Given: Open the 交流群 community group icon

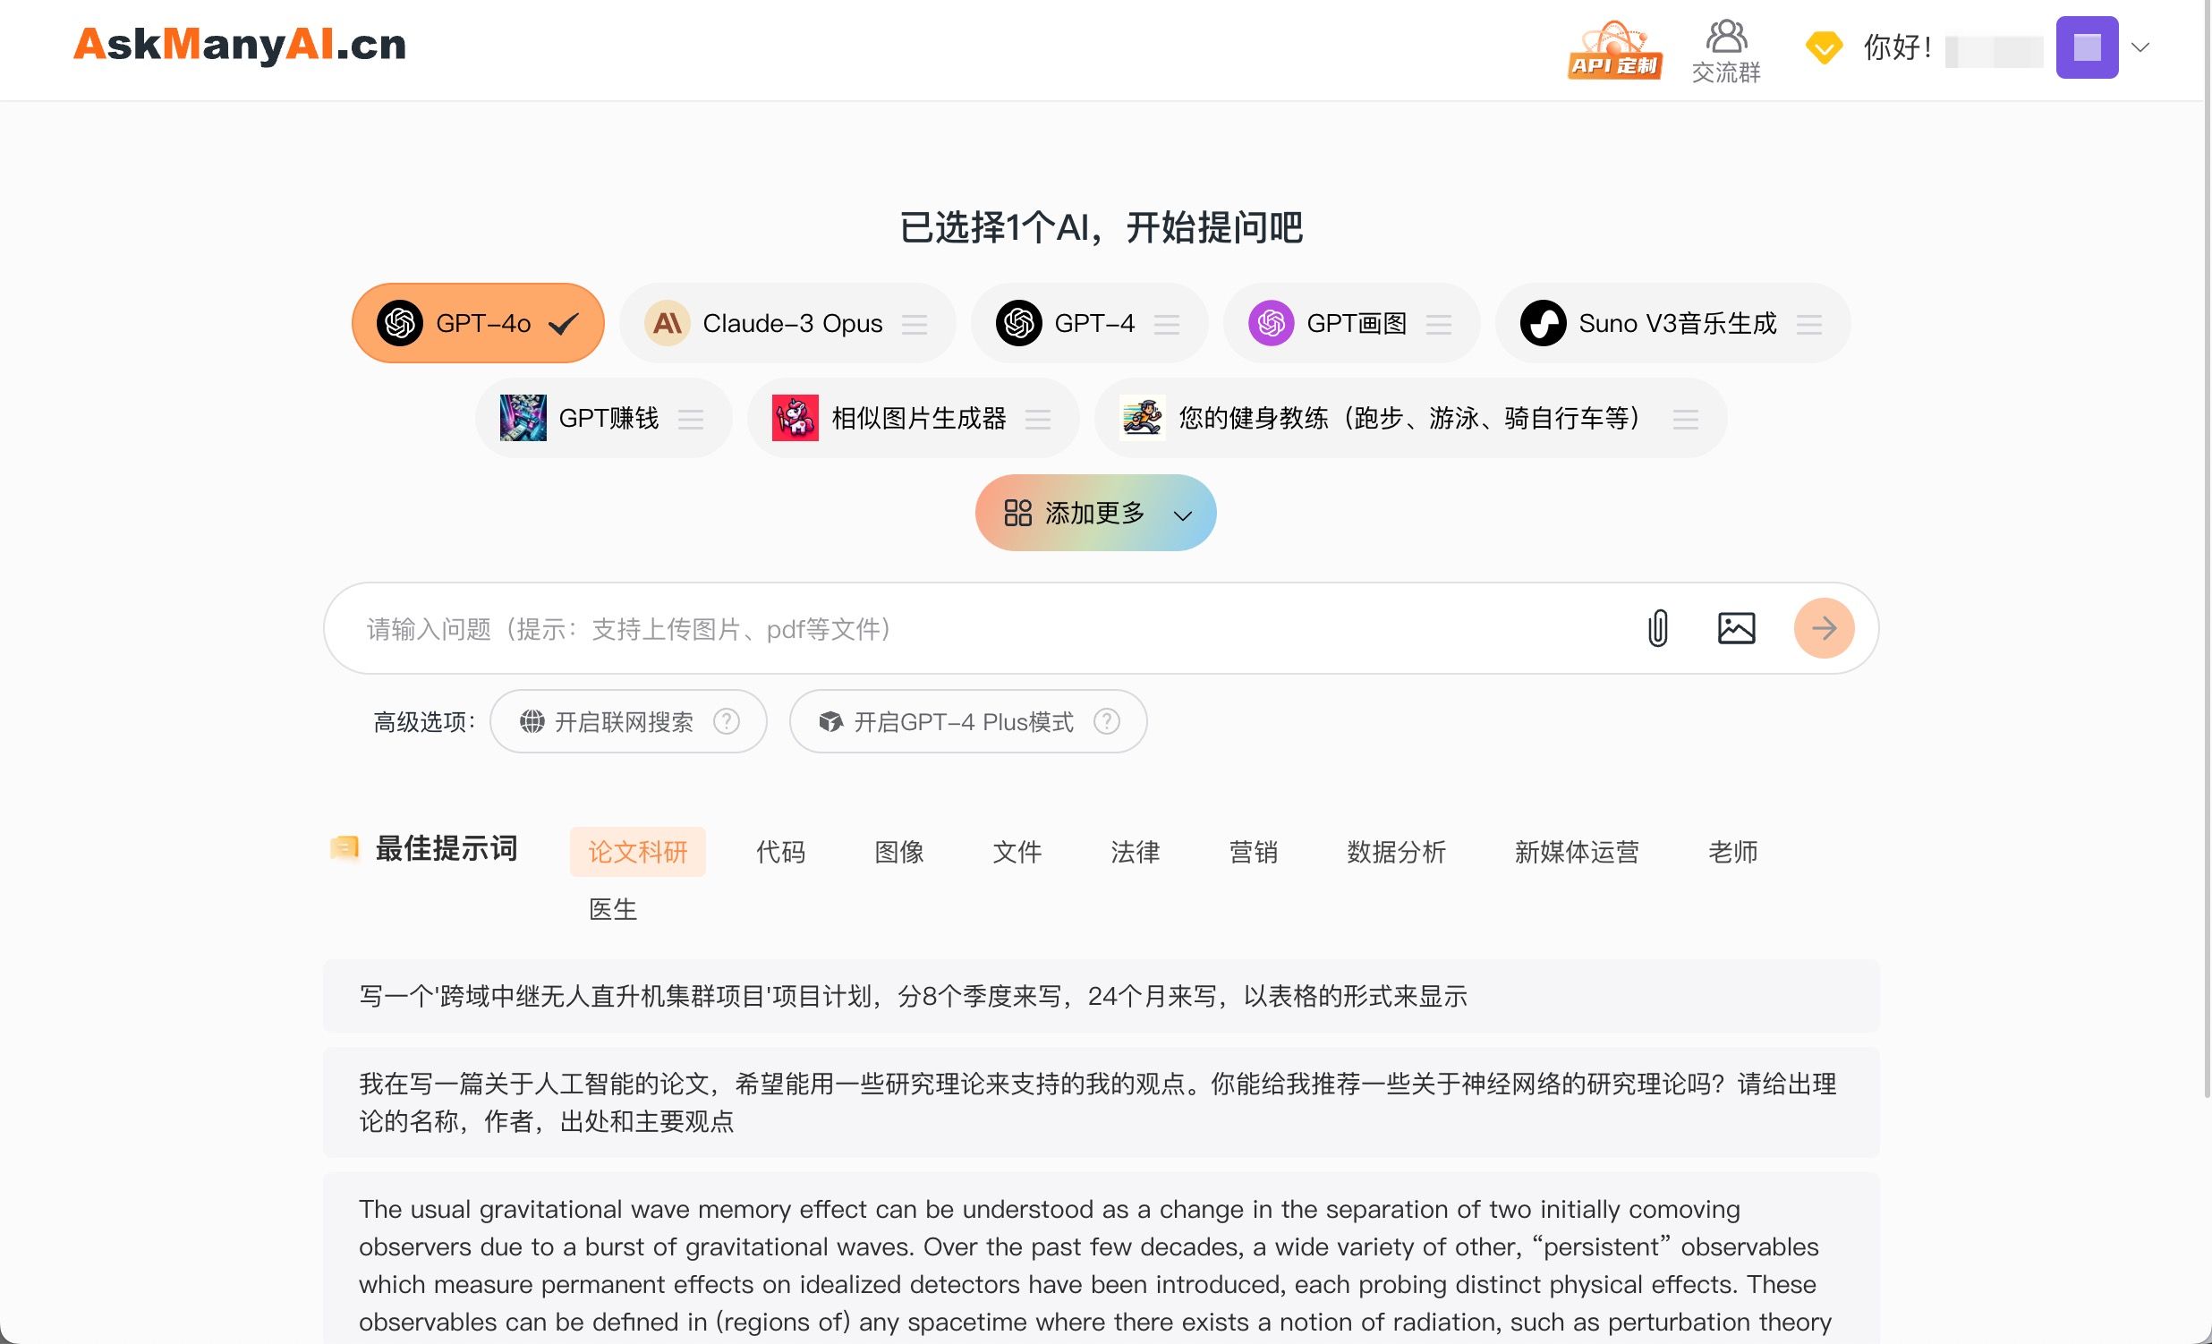Looking at the screenshot, I should pos(1725,51).
